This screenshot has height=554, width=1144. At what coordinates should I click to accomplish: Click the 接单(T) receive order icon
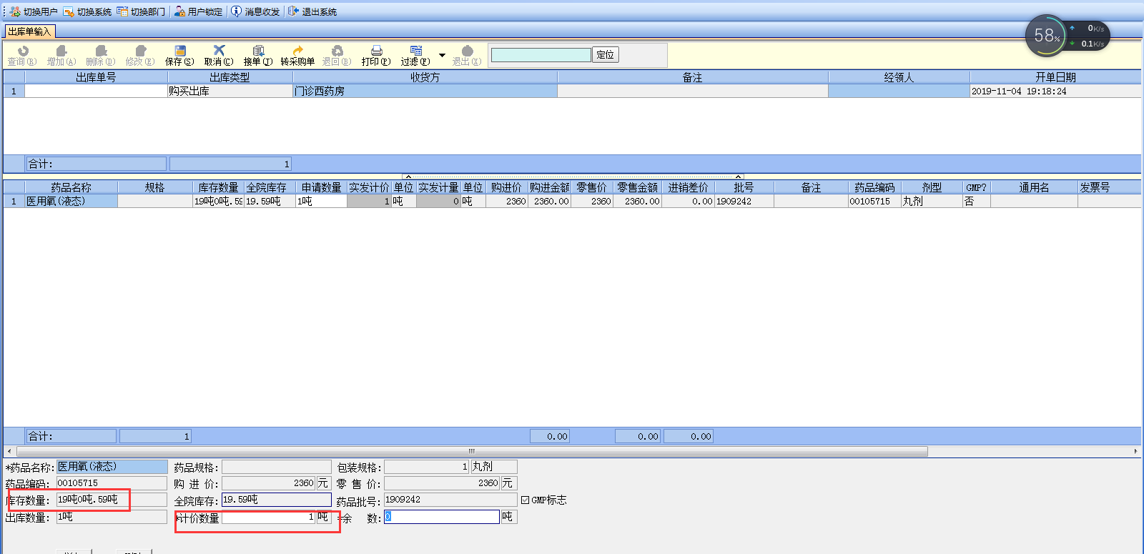(x=258, y=51)
